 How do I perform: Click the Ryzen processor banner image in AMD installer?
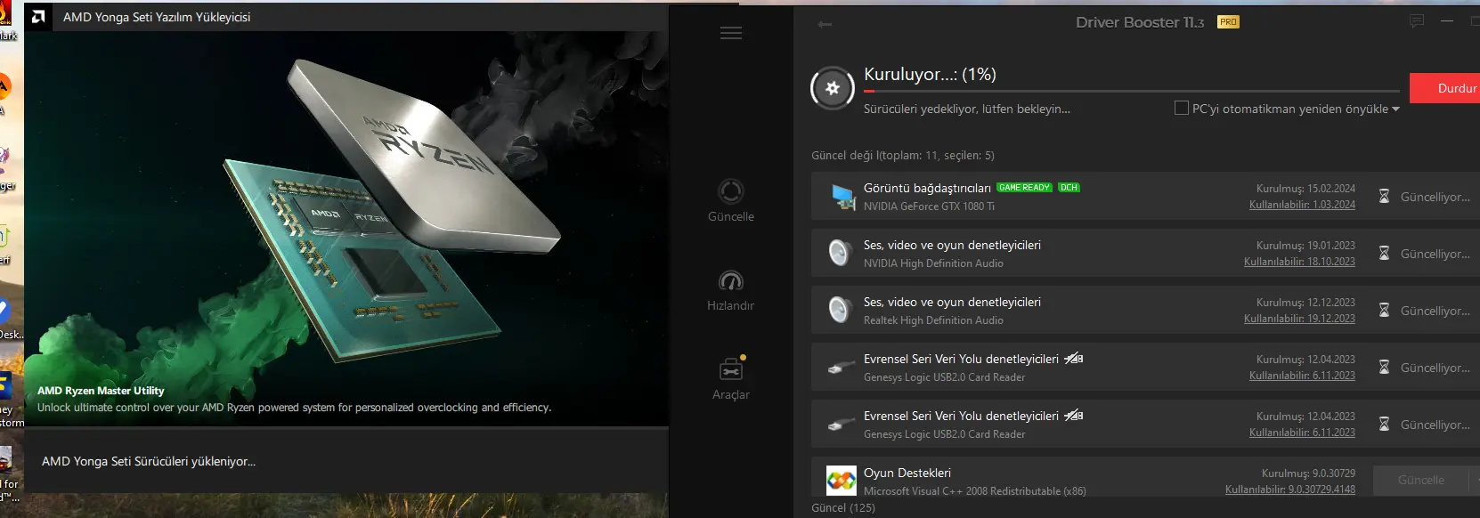[346, 229]
